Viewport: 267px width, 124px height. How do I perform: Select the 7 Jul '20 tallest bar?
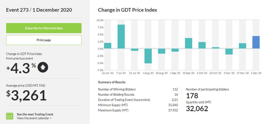(121, 37)
